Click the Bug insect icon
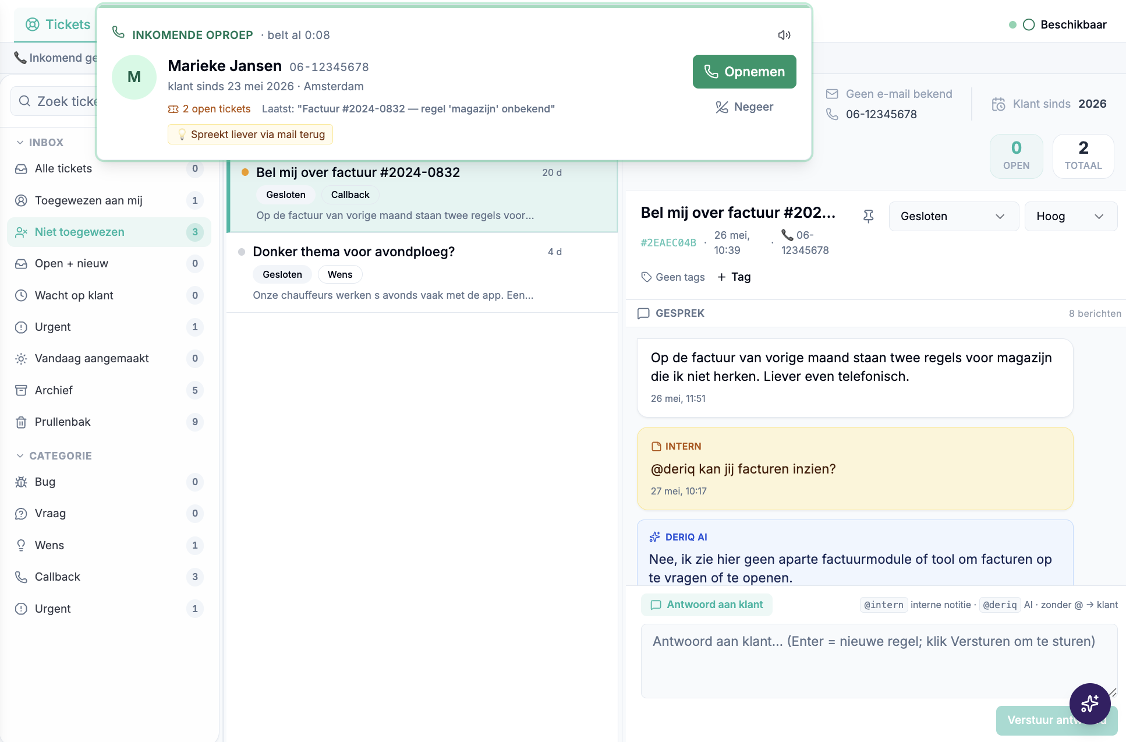The width and height of the screenshot is (1126, 742). coord(21,482)
